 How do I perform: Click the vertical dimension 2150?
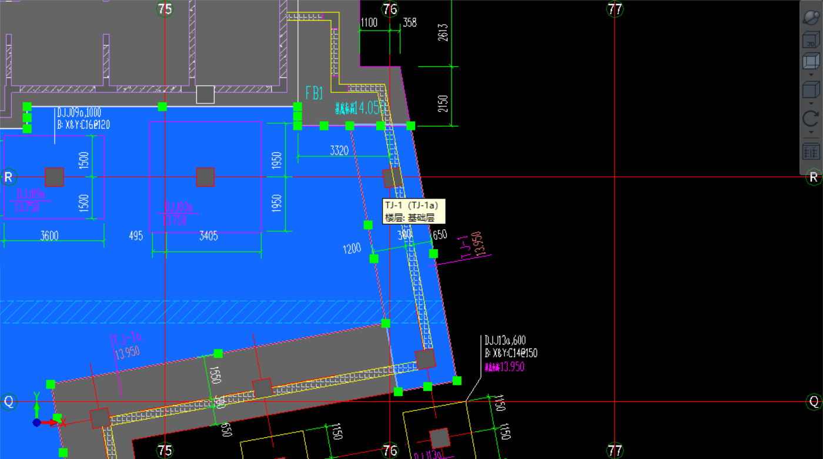pyautogui.click(x=443, y=103)
